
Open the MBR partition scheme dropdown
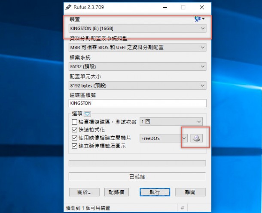click(x=137, y=48)
